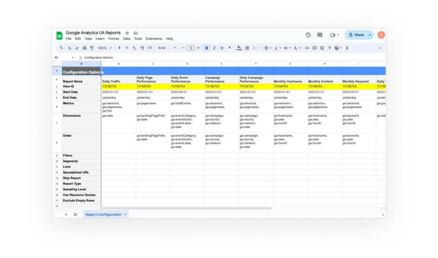Screen dimensions: 438x258
Task: Decrease decimal places
Action: (x=134, y=48)
